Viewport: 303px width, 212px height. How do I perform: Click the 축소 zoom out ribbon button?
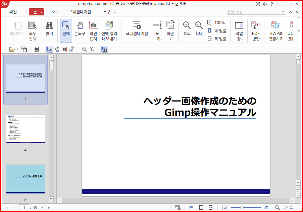tap(187, 28)
